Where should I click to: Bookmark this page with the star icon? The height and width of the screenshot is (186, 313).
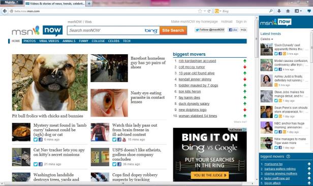tap(200, 11)
